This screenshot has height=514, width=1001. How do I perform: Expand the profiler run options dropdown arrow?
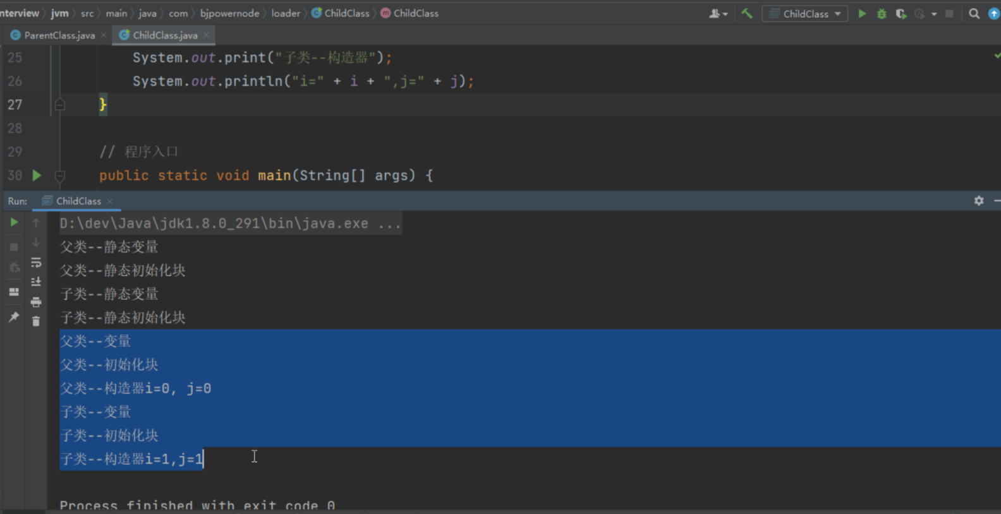[934, 14]
